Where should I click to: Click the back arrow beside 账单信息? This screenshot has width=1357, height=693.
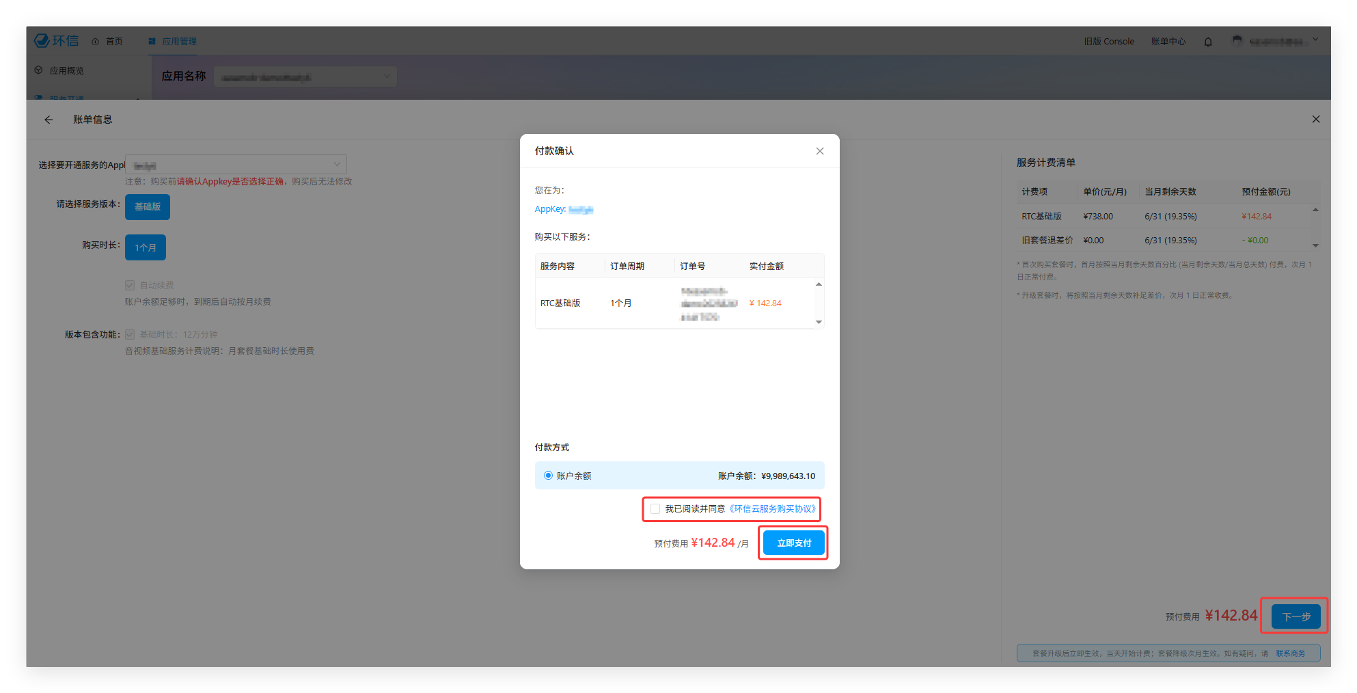[49, 120]
